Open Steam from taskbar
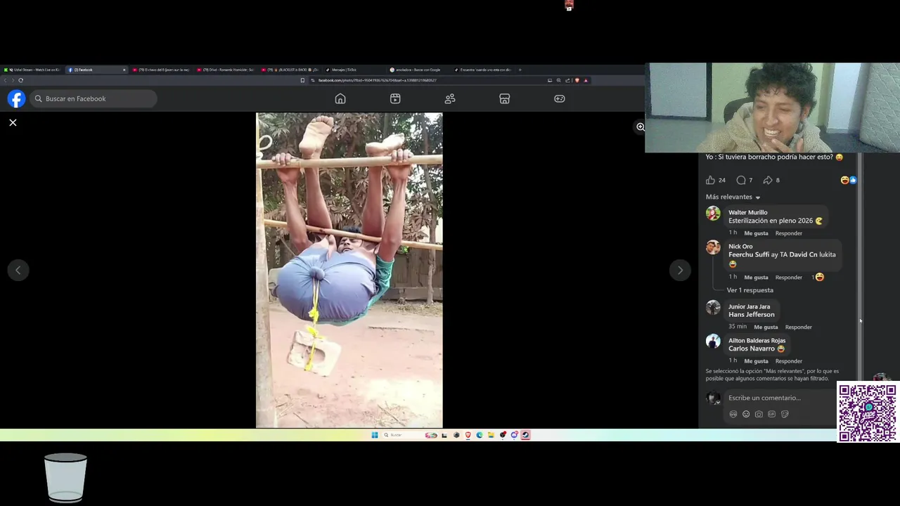900x506 pixels. pos(525,435)
